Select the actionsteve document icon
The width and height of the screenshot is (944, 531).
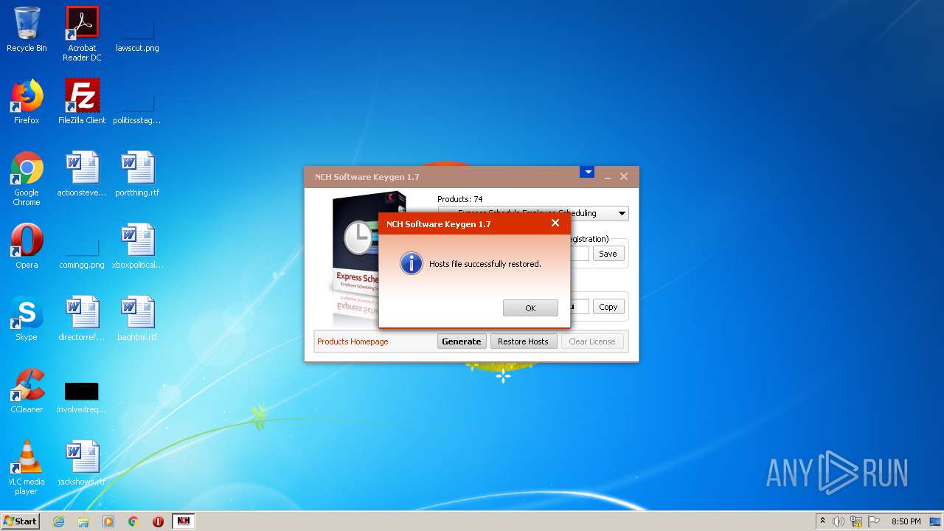(82, 174)
